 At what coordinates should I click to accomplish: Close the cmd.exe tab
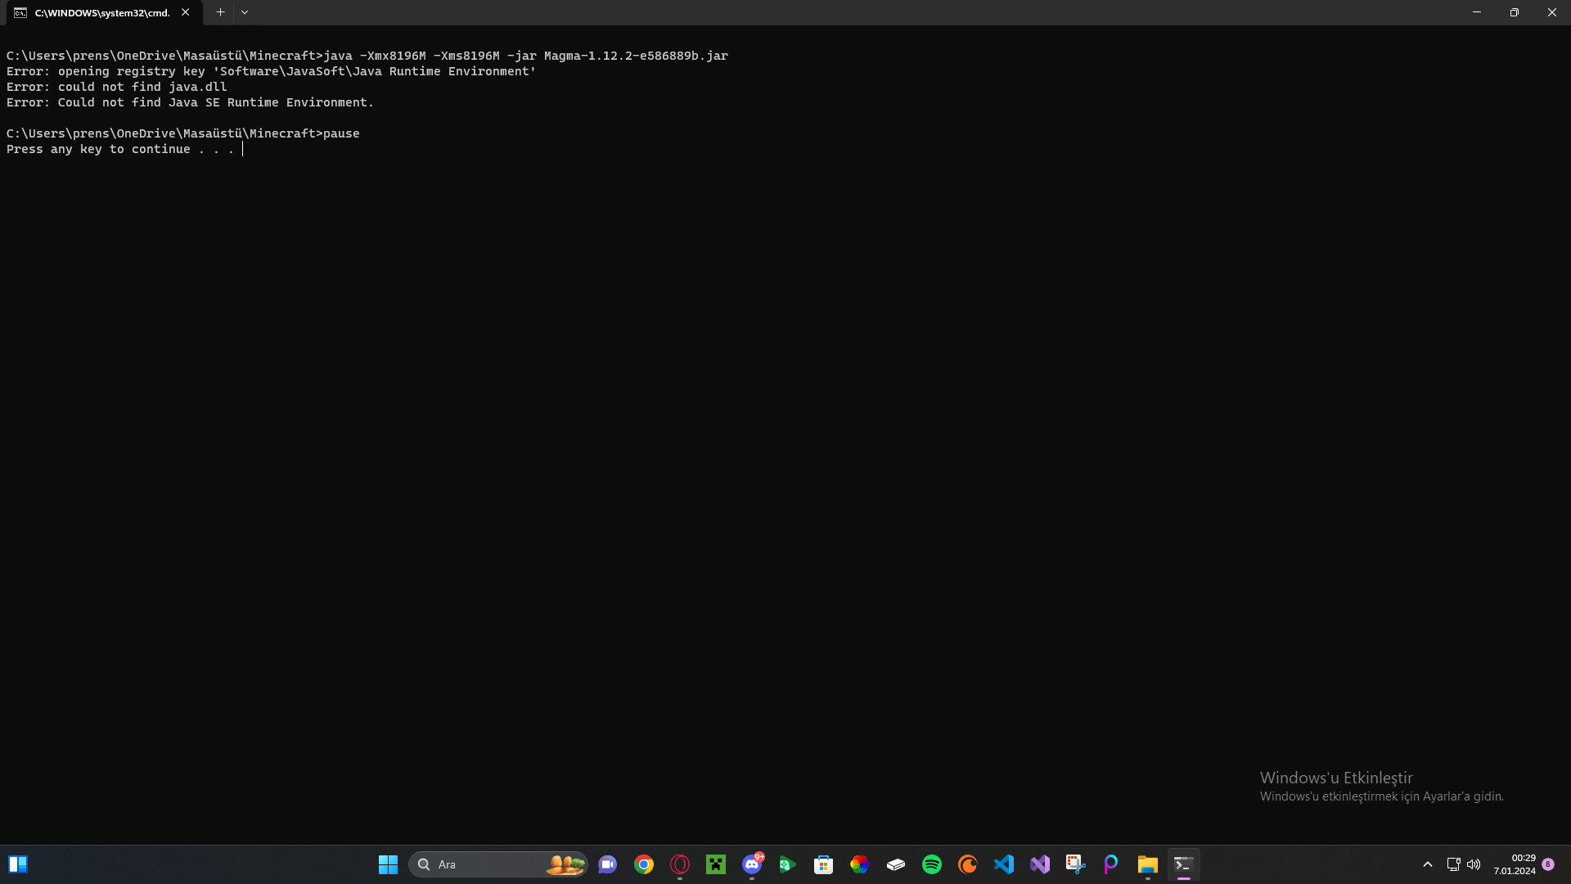tap(186, 12)
